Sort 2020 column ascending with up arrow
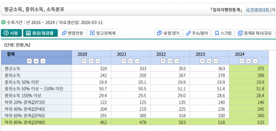The height and width of the screenshot is (131, 276). 85,61
